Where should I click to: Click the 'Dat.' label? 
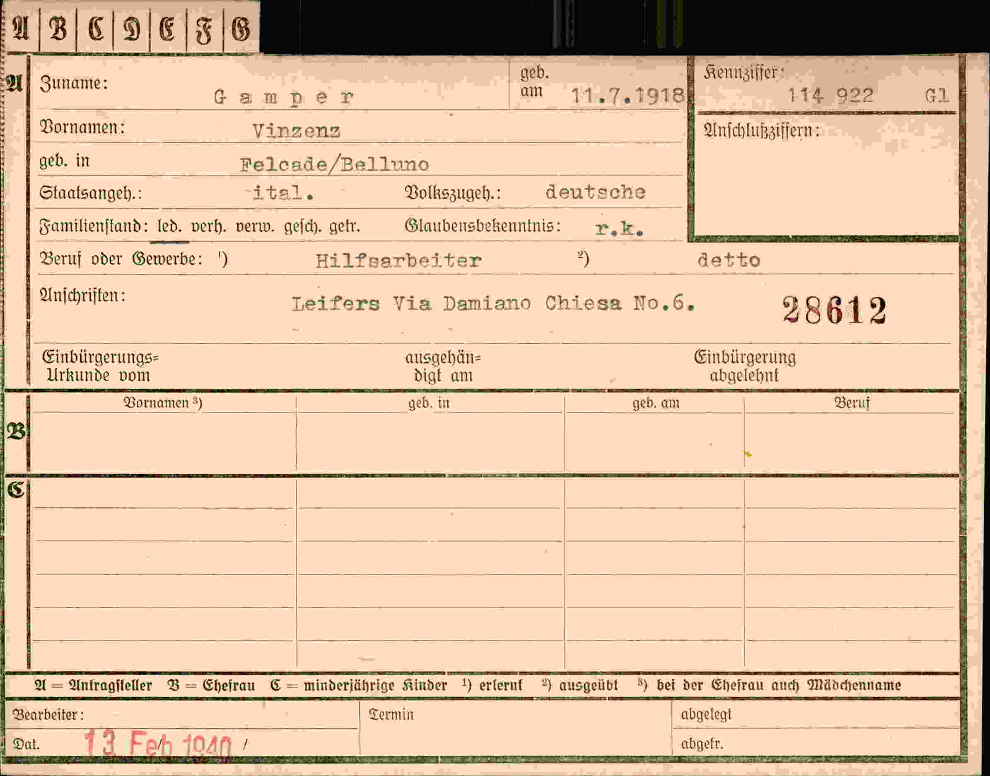(27, 744)
